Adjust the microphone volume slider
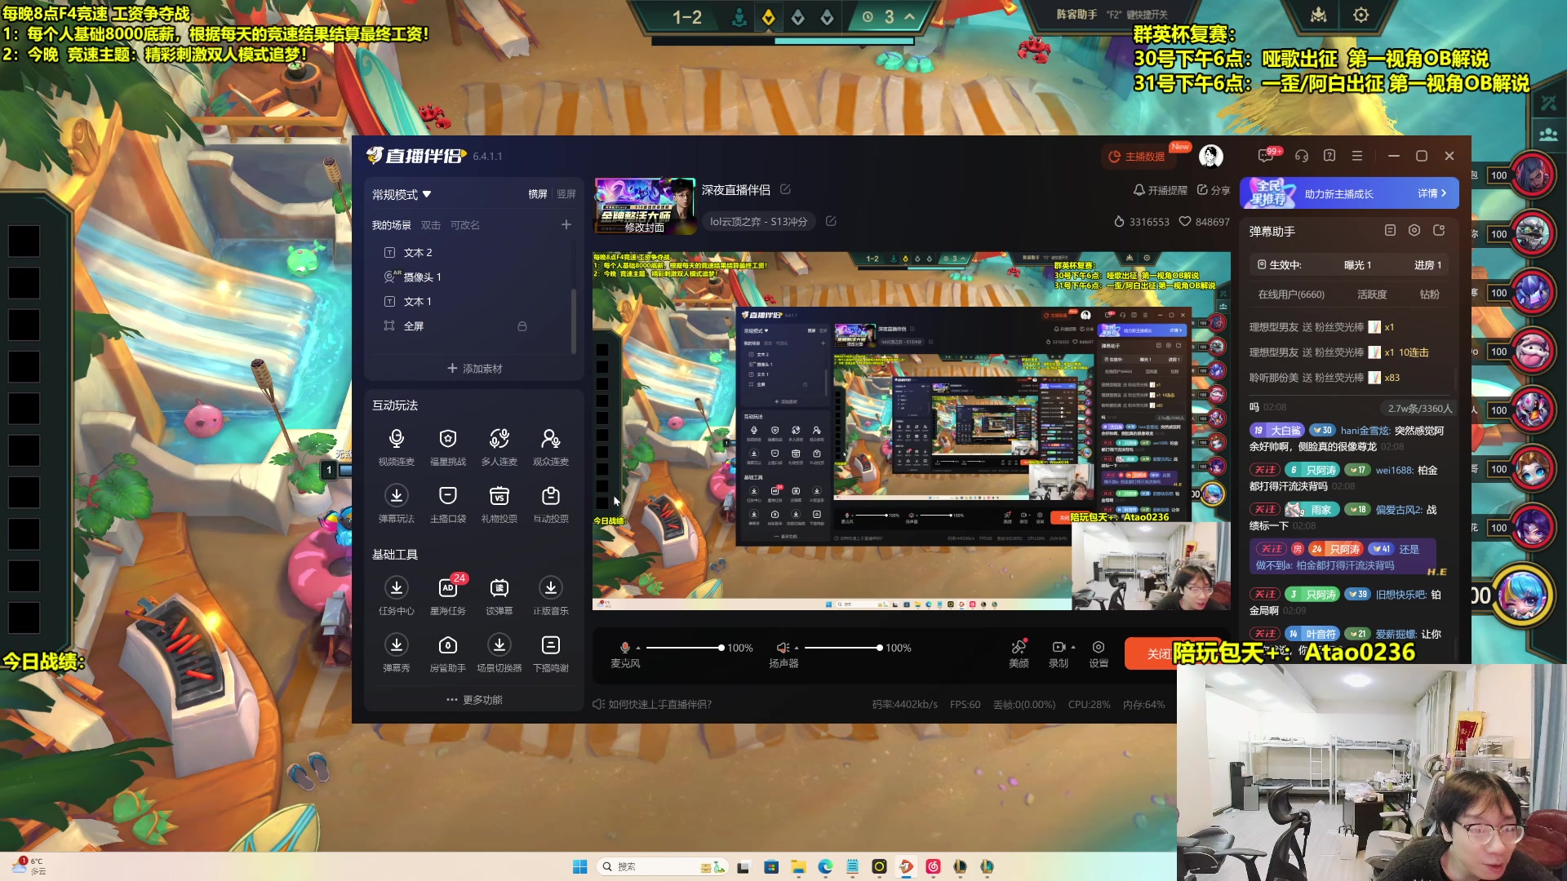The image size is (1567, 881). 684,648
